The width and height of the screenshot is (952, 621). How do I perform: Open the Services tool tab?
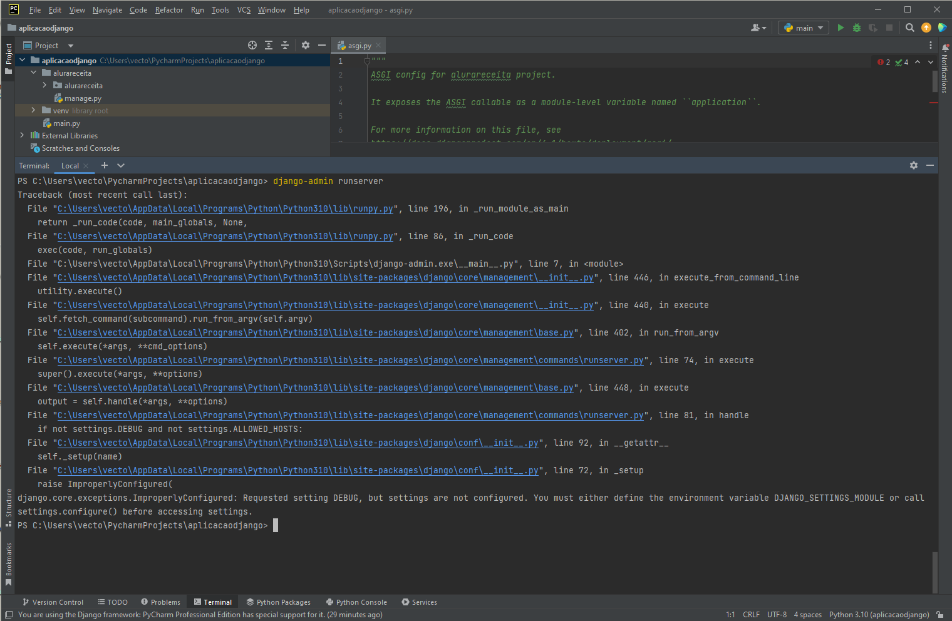pyautogui.click(x=420, y=602)
